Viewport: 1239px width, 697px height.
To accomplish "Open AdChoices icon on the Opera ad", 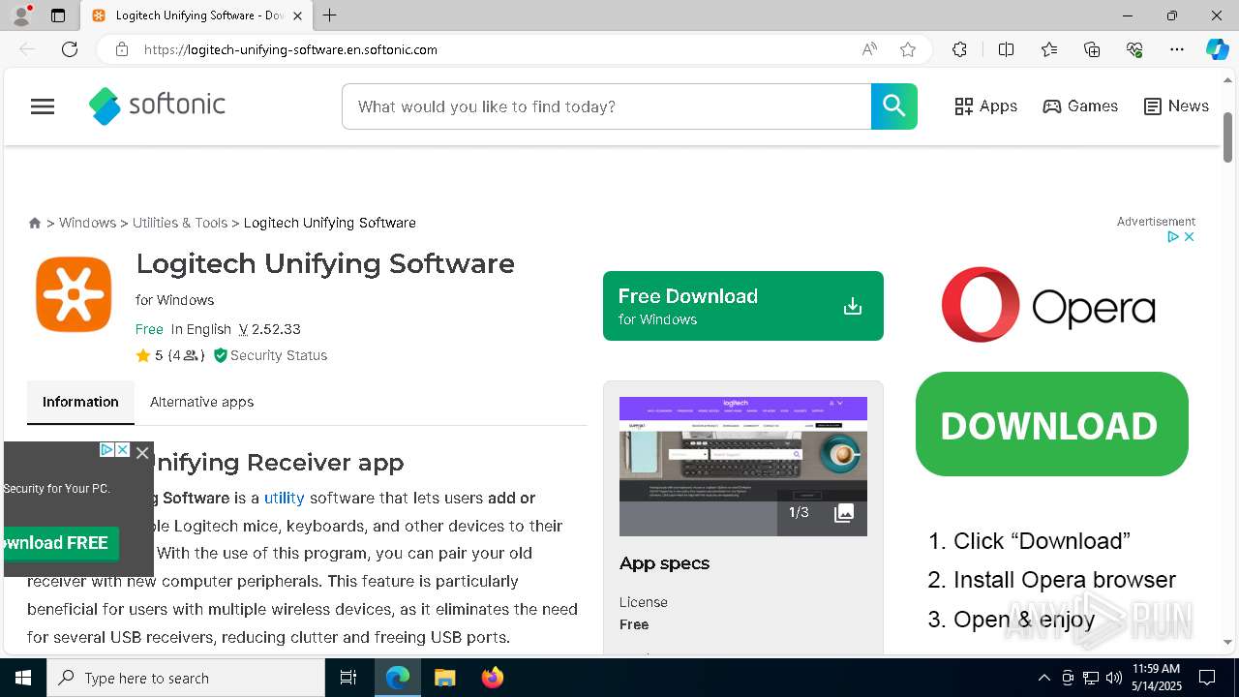I will click(x=1173, y=236).
